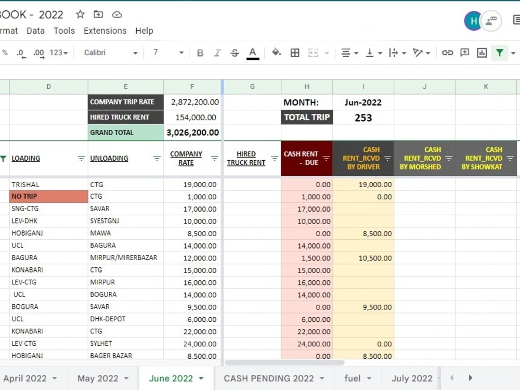
Task: Select column G header
Action: tap(252, 87)
